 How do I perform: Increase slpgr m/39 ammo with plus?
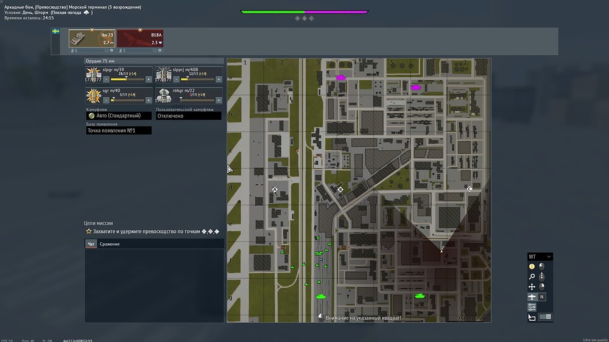(x=149, y=79)
